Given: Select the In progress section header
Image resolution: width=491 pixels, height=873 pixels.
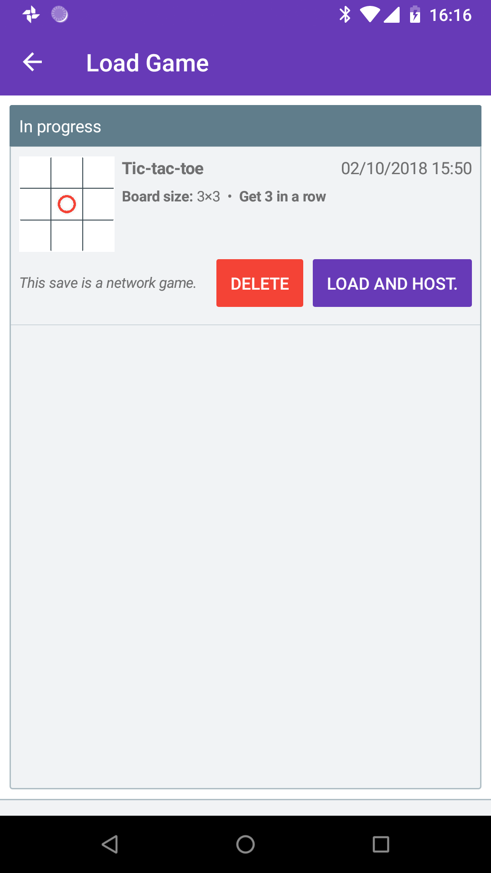Looking at the screenshot, I should tap(245, 126).
